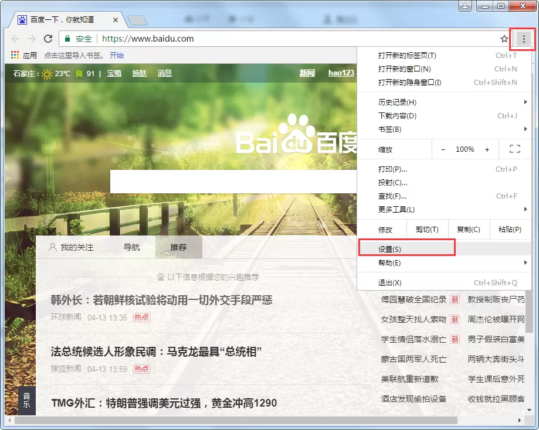This screenshot has width=539, height=430.
Task: Click the bookmark star icon in address bar
Action: pos(504,39)
